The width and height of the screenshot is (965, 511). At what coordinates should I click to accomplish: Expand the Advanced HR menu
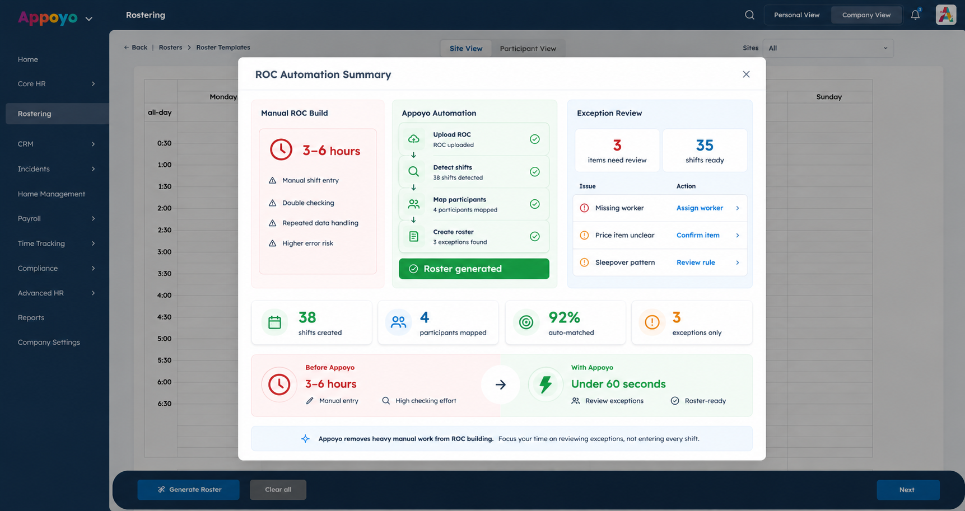click(x=93, y=293)
